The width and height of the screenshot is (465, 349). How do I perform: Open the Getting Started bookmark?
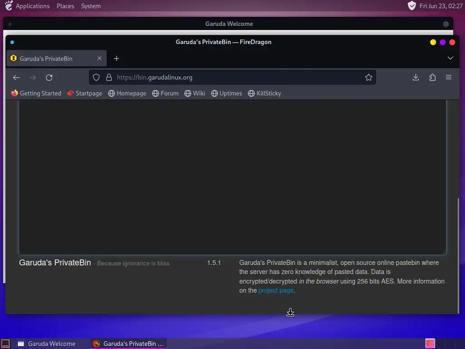(36, 93)
